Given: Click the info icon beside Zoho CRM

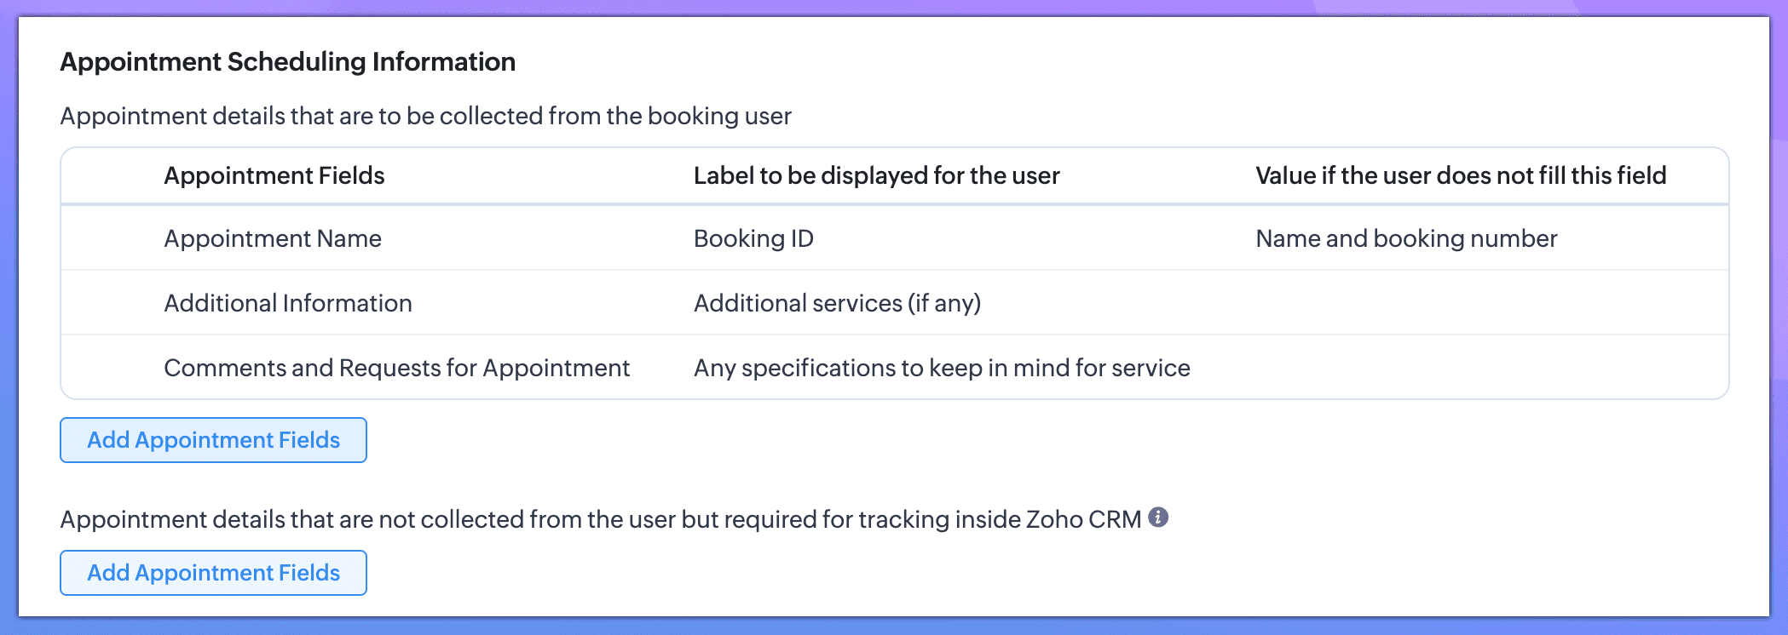Looking at the screenshot, I should pos(1158,518).
